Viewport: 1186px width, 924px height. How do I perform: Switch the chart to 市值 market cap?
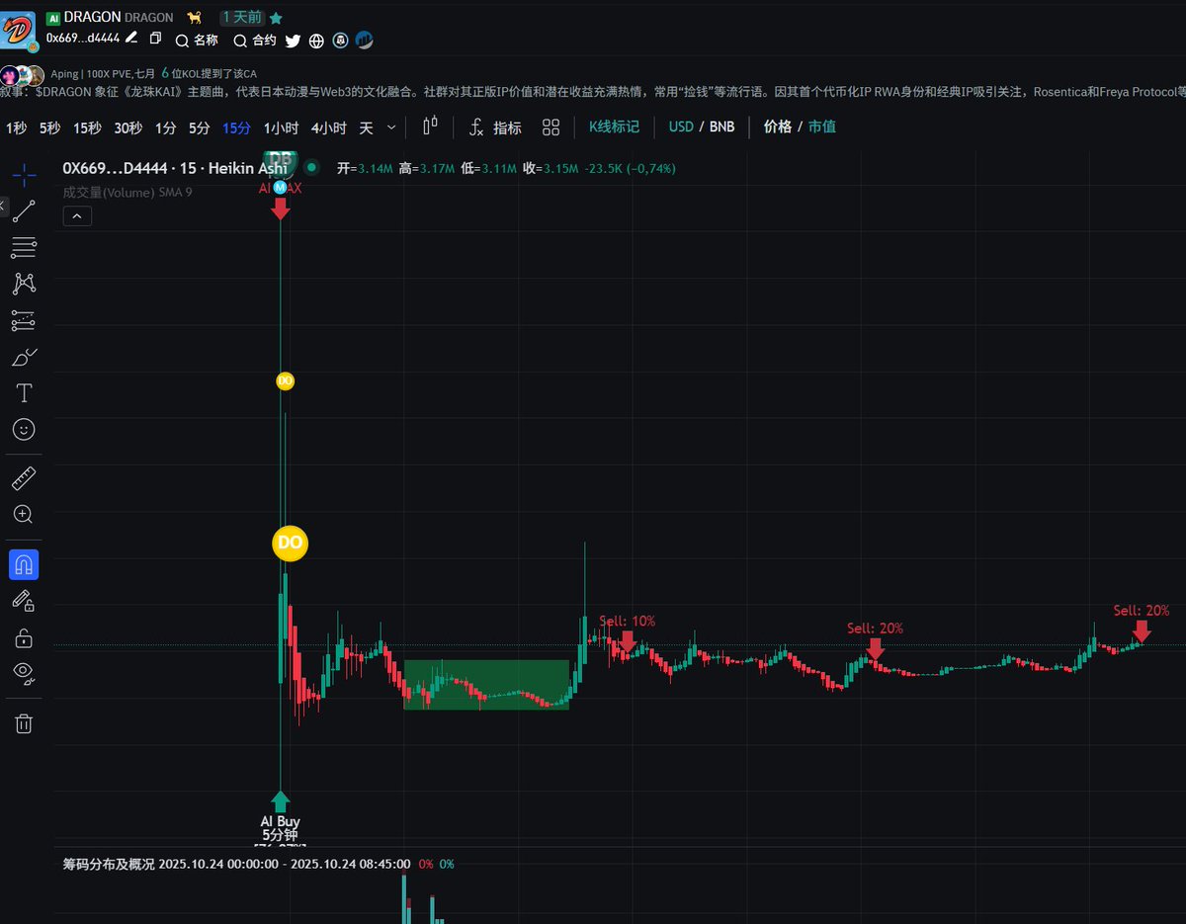[x=822, y=127]
